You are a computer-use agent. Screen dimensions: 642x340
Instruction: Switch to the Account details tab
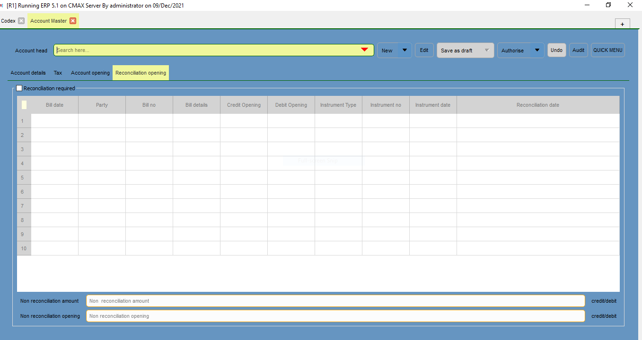pyautogui.click(x=27, y=73)
